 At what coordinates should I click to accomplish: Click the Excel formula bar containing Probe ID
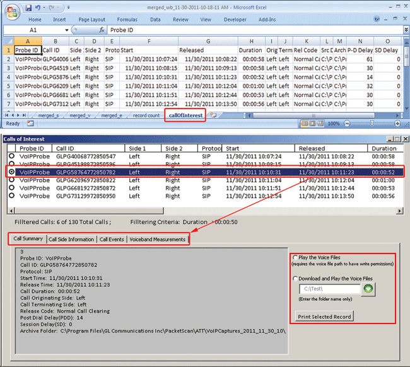(255, 30)
